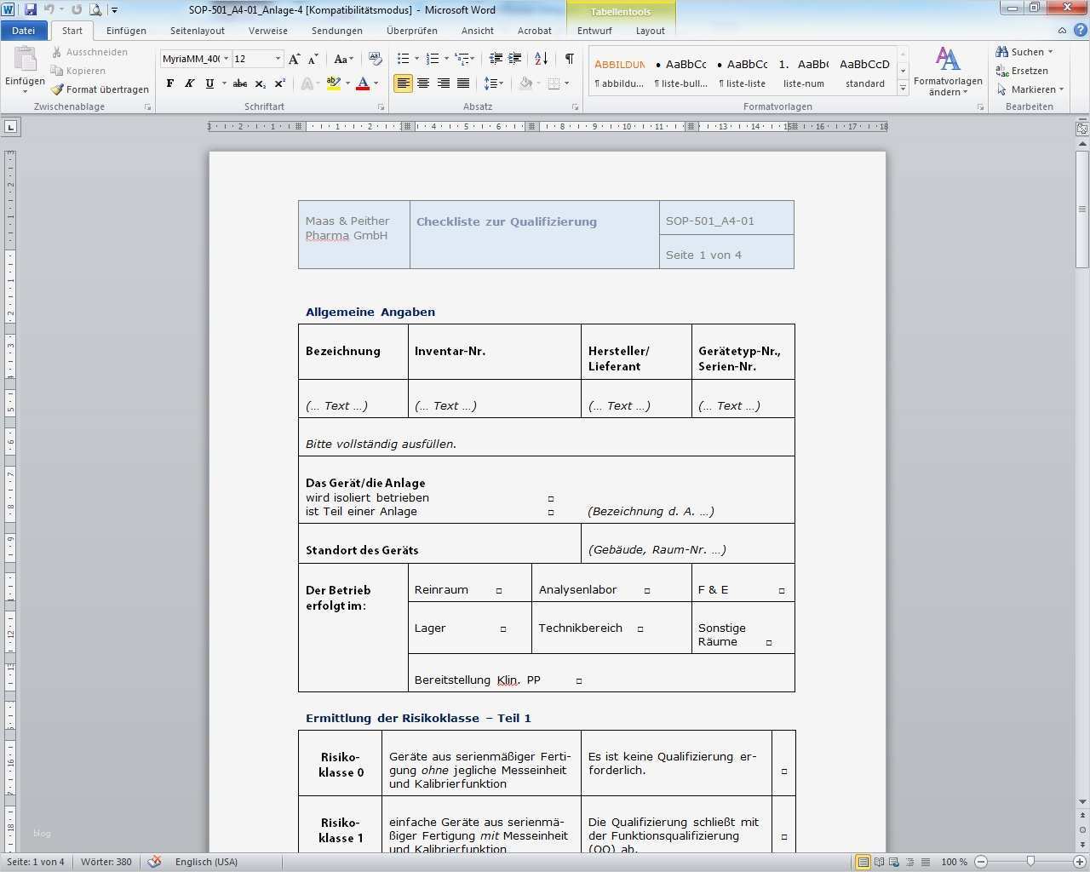This screenshot has width=1090, height=872.
Task: Click the save icon in quick access toolbar
Action: coord(31,9)
